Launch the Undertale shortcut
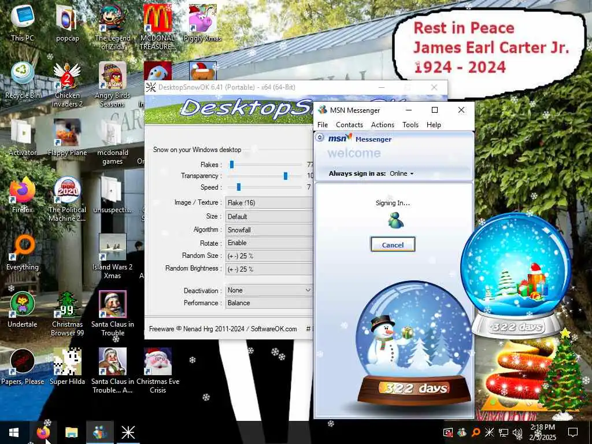This screenshot has width=592, height=444. pos(23,309)
